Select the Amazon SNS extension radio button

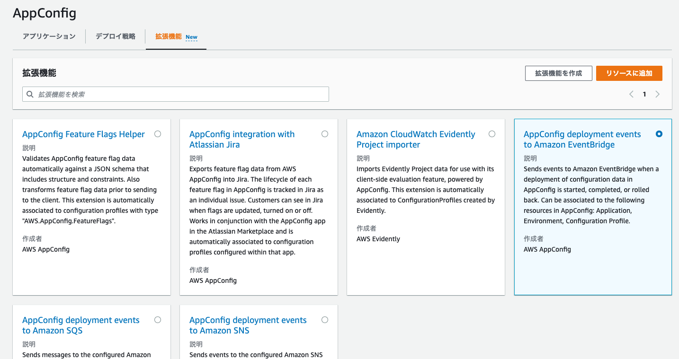click(x=325, y=320)
